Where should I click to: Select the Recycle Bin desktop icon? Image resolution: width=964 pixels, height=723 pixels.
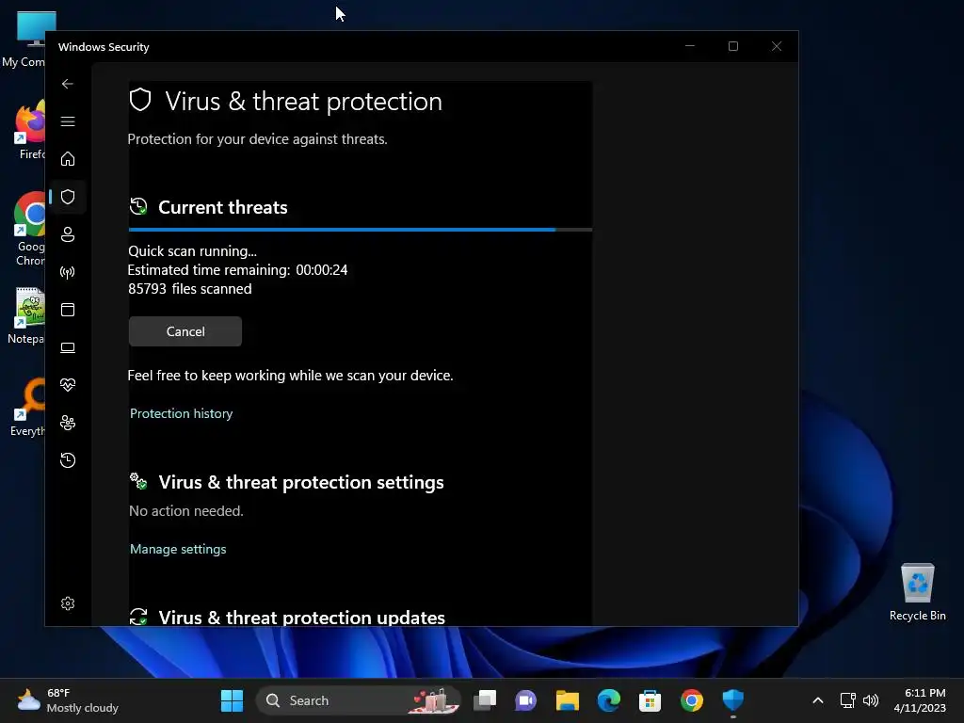917,592
